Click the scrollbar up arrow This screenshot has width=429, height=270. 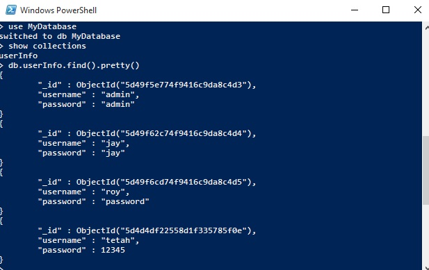426,27
